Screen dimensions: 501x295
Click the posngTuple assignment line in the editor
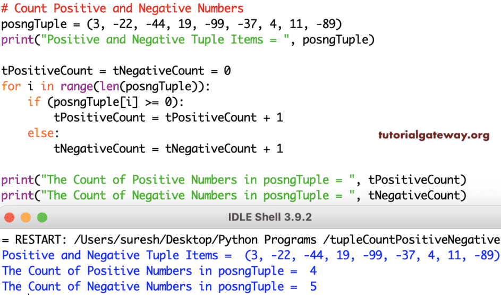coord(172,24)
